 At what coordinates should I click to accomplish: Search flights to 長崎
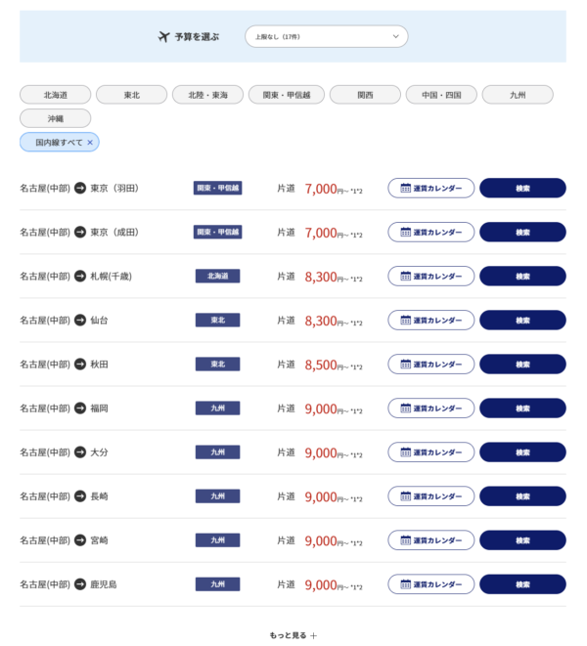click(522, 496)
